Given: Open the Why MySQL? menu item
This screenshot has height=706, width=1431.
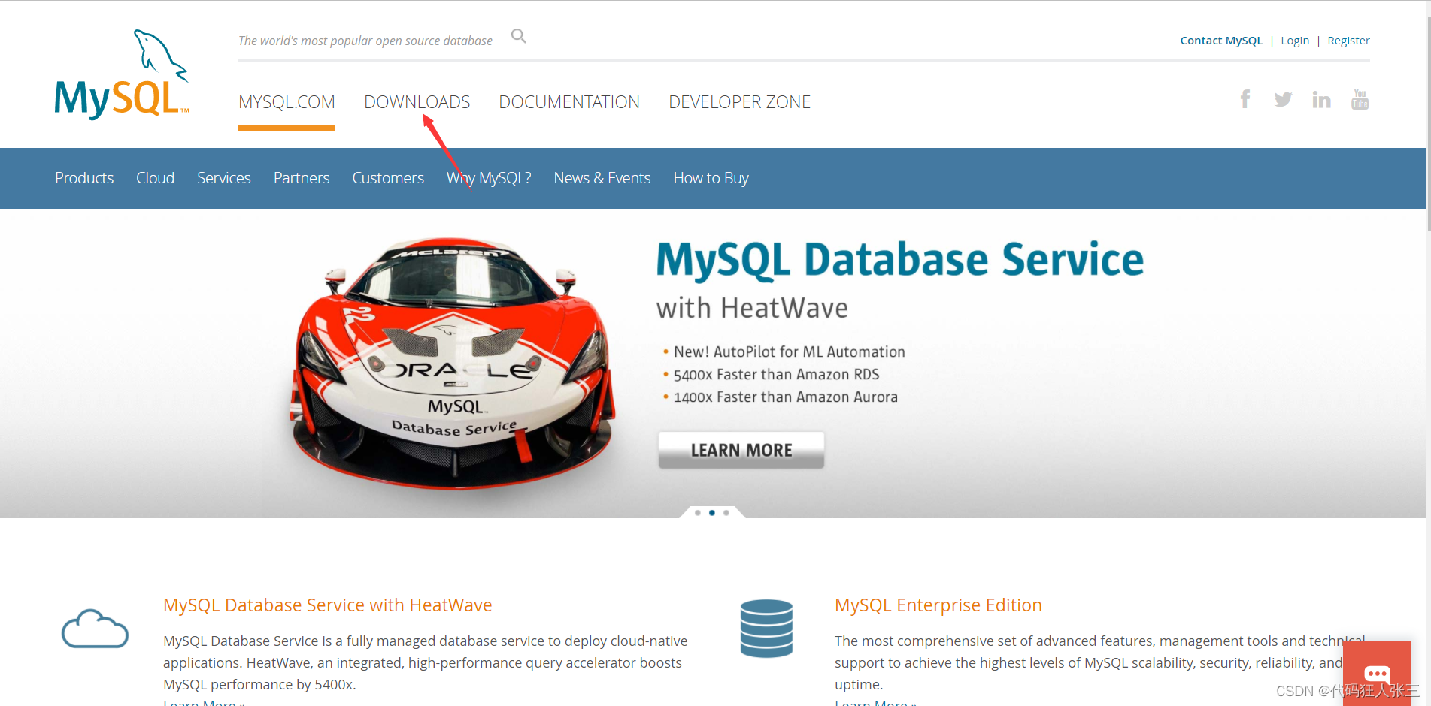Looking at the screenshot, I should (x=489, y=178).
